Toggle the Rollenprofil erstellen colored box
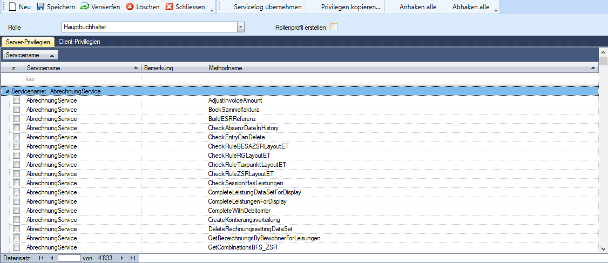The image size is (608, 263). (x=334, y=27)
